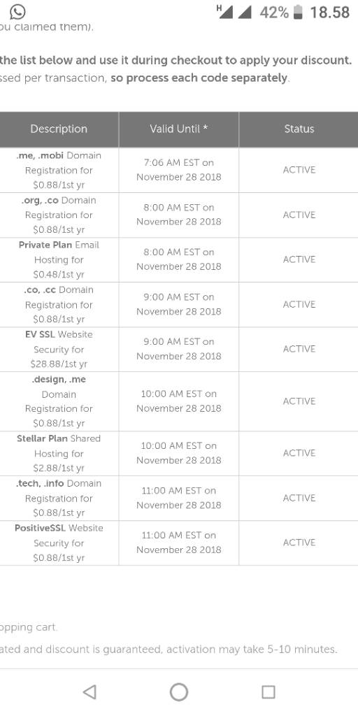Tap the recent apps square icon

click(268, 692)
